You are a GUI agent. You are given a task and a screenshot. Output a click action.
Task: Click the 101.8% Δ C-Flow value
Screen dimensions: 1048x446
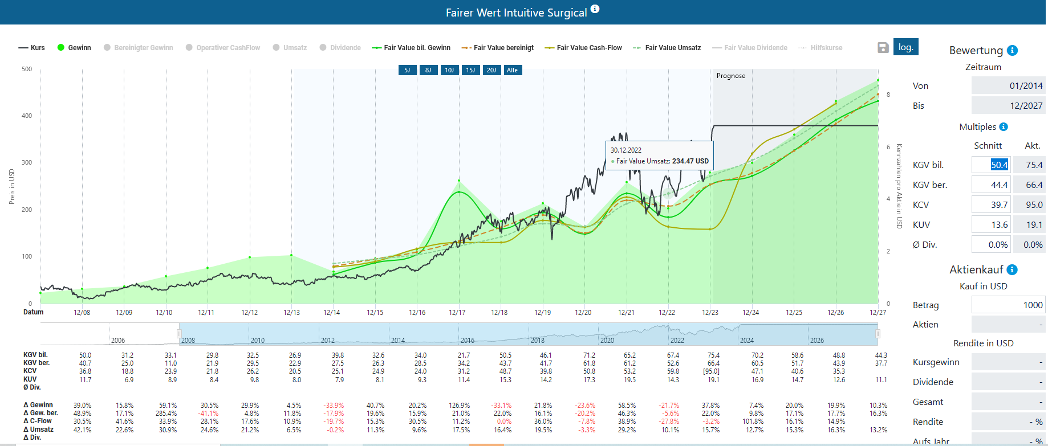[x=754, y=422]
